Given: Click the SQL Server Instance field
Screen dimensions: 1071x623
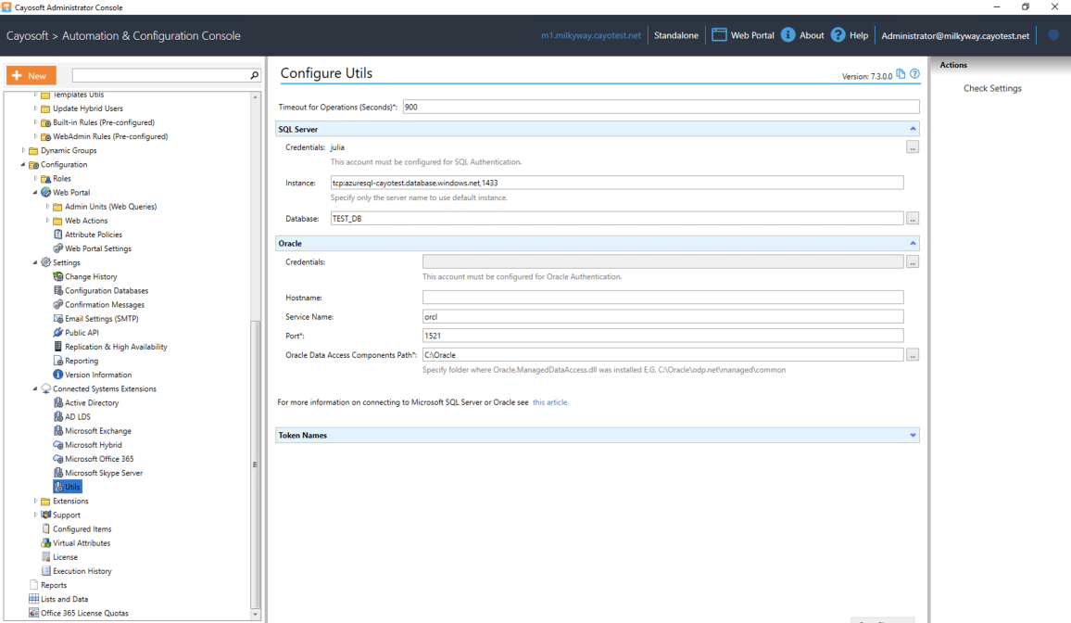Looking at the screenshot, I should click(x=617, y=183).
